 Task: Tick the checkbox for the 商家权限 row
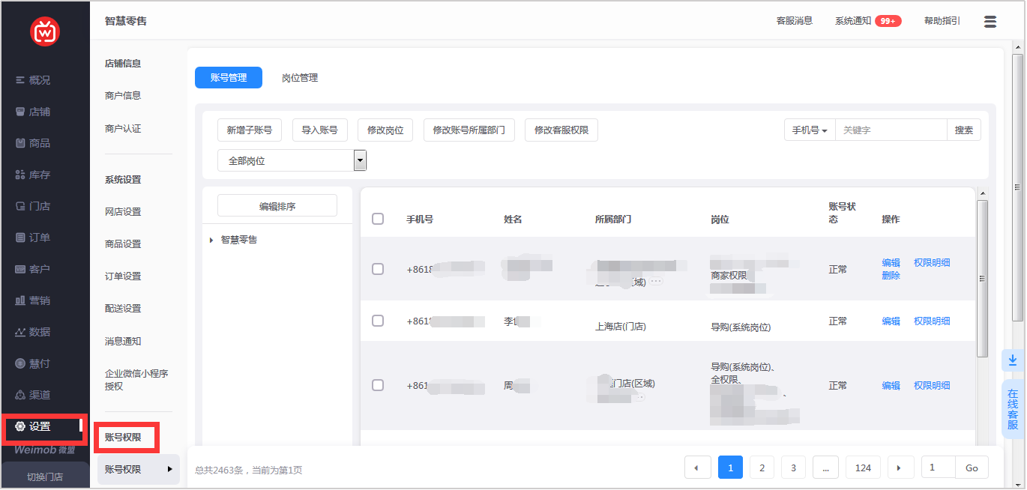[x=378, y=269]
